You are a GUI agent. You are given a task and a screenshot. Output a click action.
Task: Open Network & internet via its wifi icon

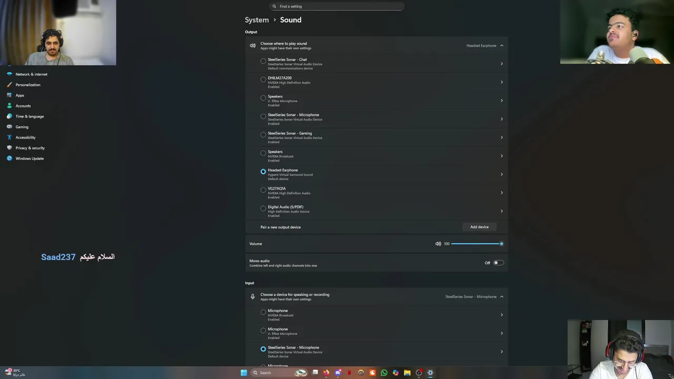[9, 74]
